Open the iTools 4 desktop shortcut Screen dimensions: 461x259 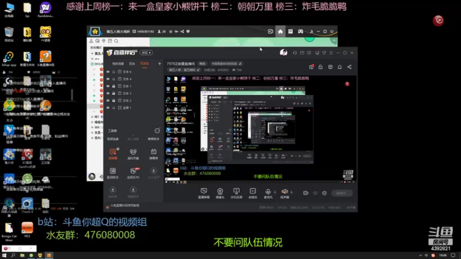27,205
